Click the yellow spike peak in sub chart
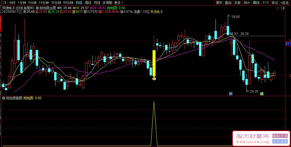Screen dimensions: 291x147 154,101
